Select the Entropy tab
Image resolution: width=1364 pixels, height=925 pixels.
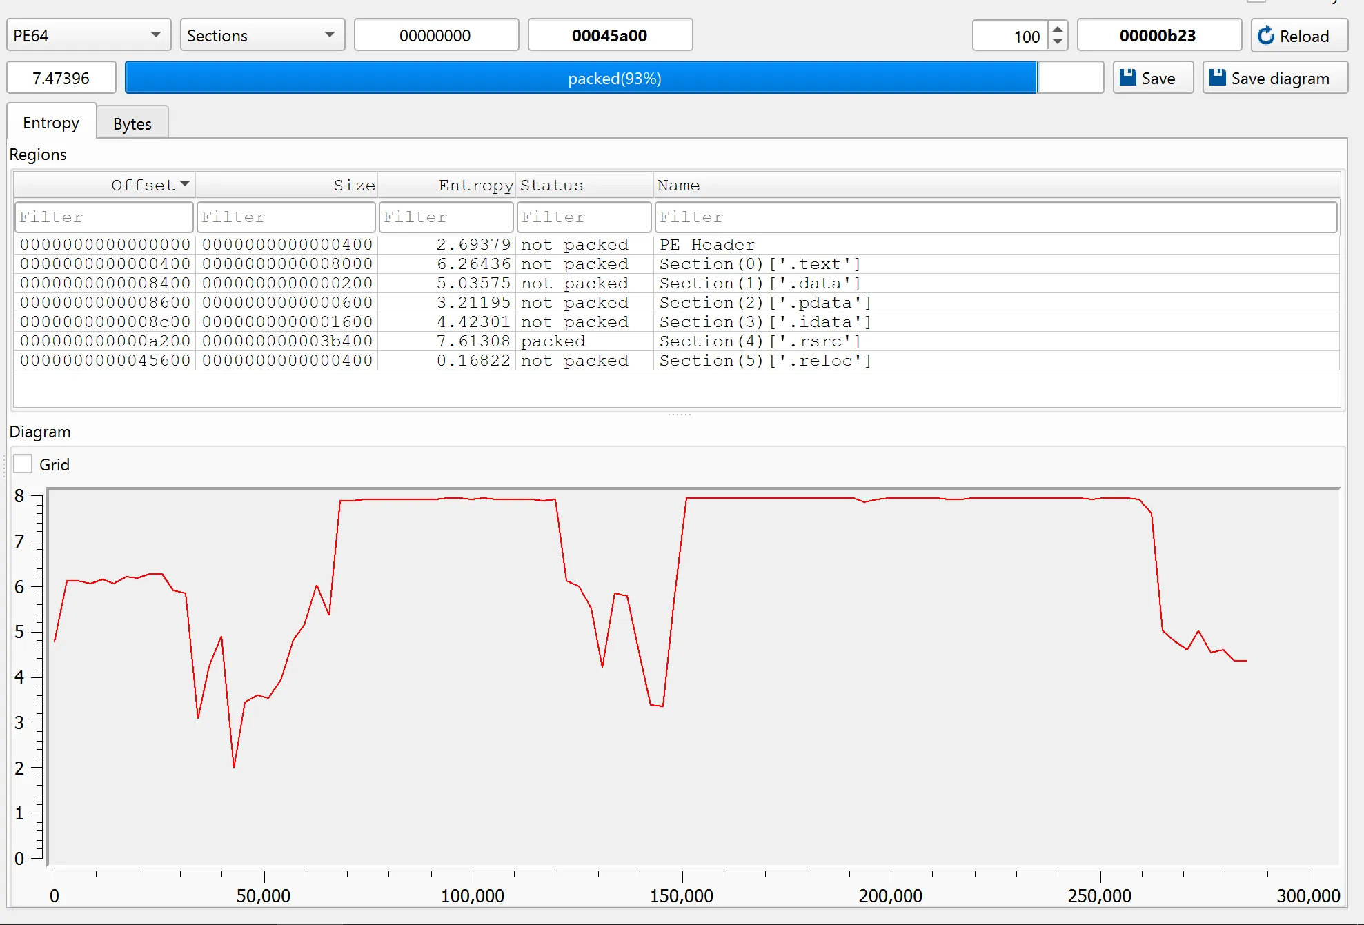tap(51, 123)
